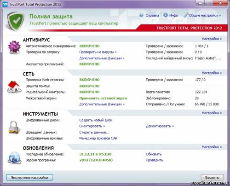The height and width of the screenshot is (186, 230).
Task: Click the 122 334 total packets value
Action: (x=201, y=92)
